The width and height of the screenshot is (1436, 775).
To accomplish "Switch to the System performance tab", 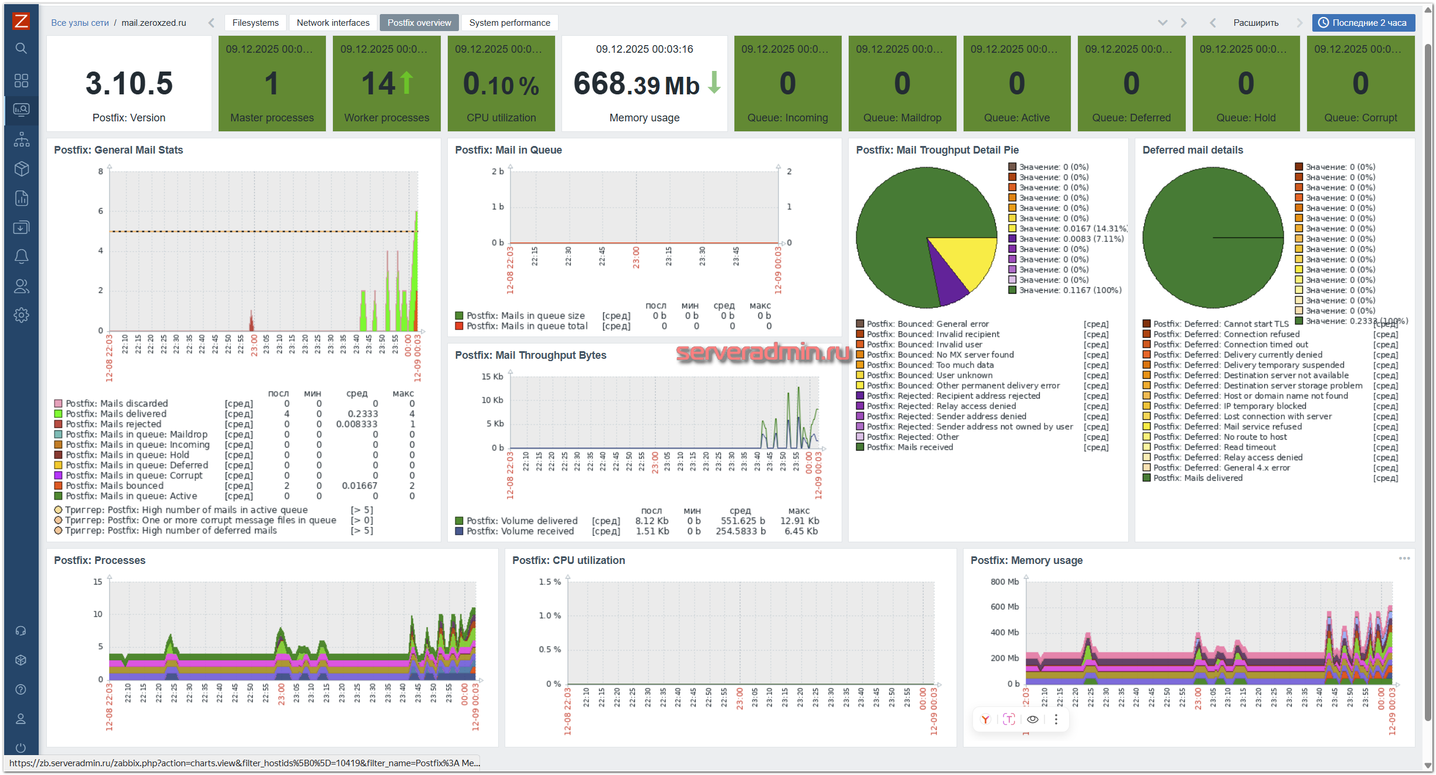I will pyautogui.click(x=509, y=23).
